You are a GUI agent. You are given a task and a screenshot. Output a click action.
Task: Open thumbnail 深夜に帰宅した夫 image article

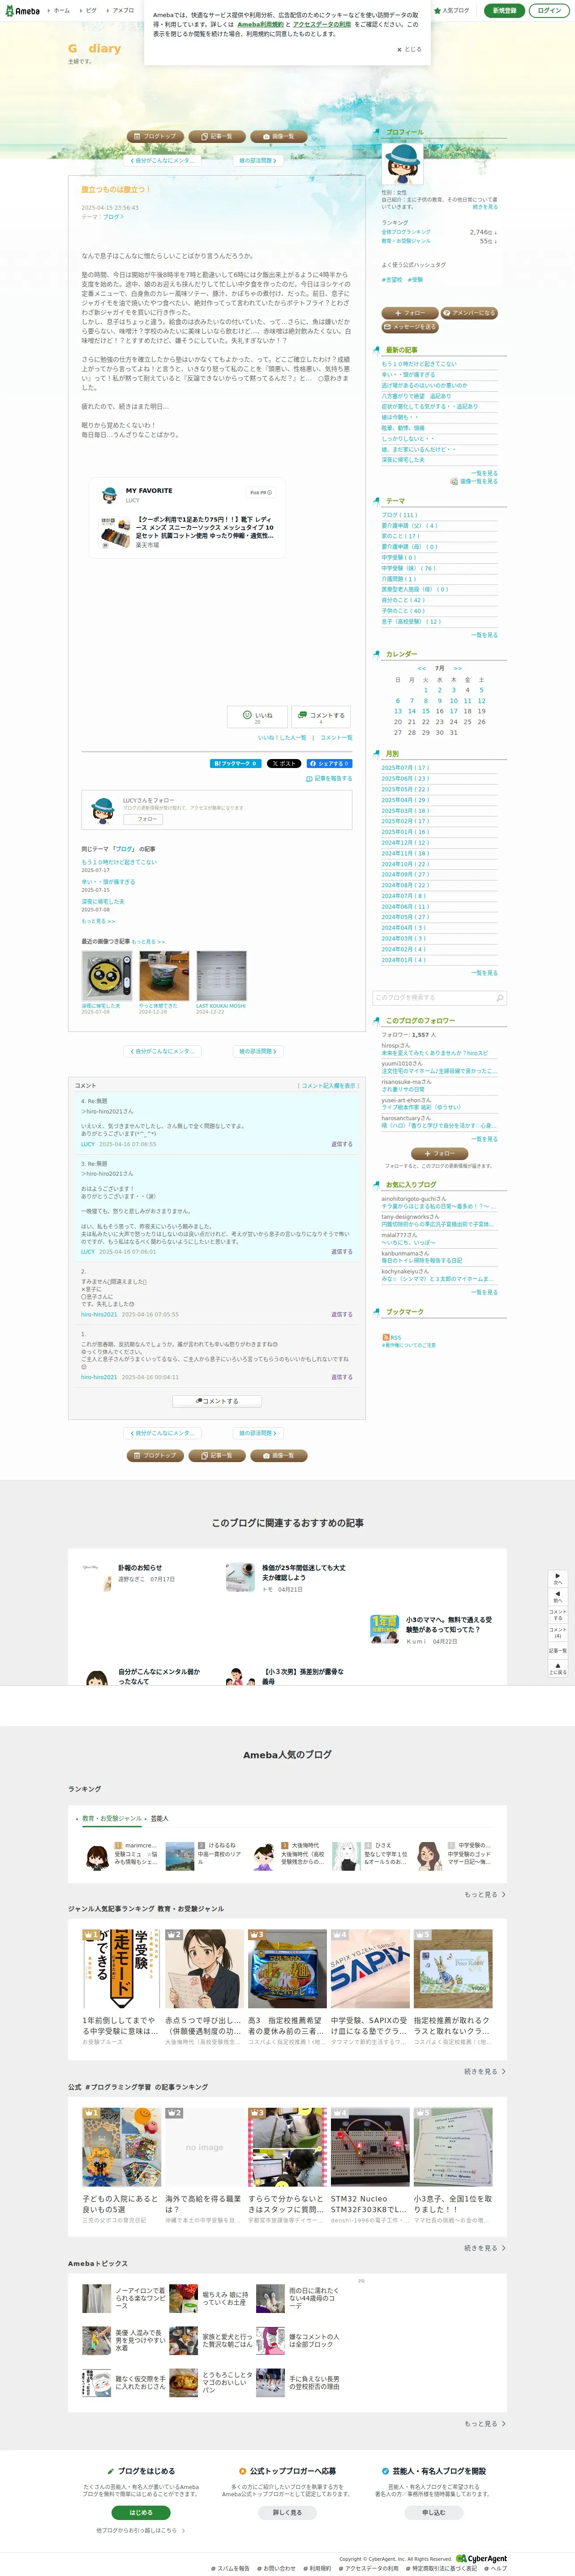pos(106,976)
